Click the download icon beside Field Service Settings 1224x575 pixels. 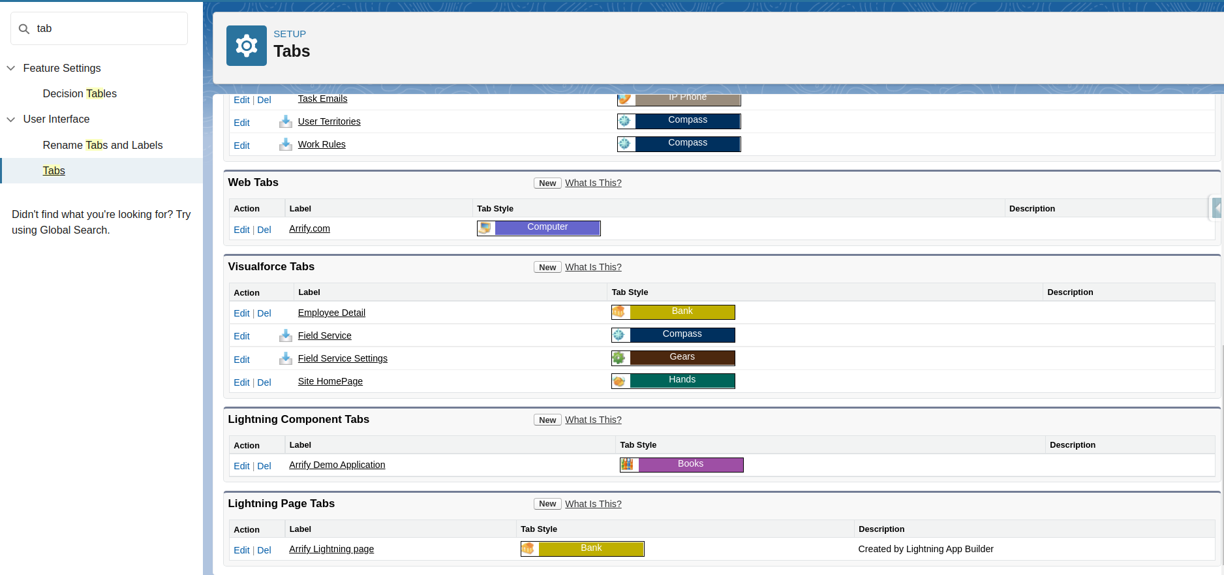tap(286, 358)
